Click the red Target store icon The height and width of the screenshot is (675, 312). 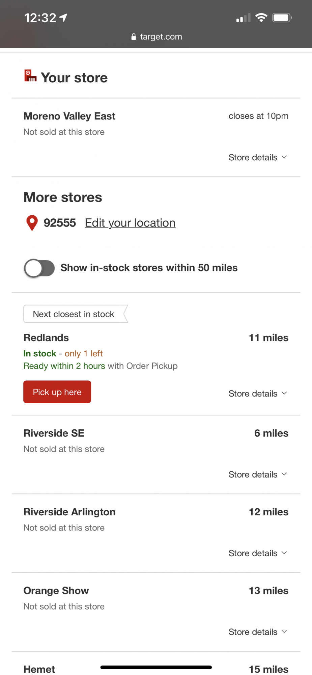tap(30, 76)
